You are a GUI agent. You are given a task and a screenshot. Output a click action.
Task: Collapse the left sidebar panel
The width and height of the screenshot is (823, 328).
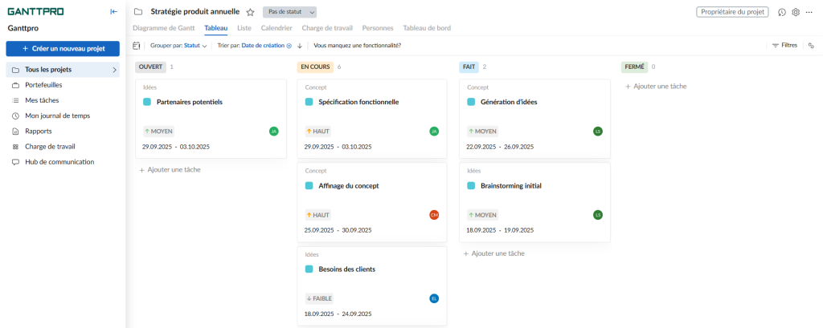[x=113, y=12]
